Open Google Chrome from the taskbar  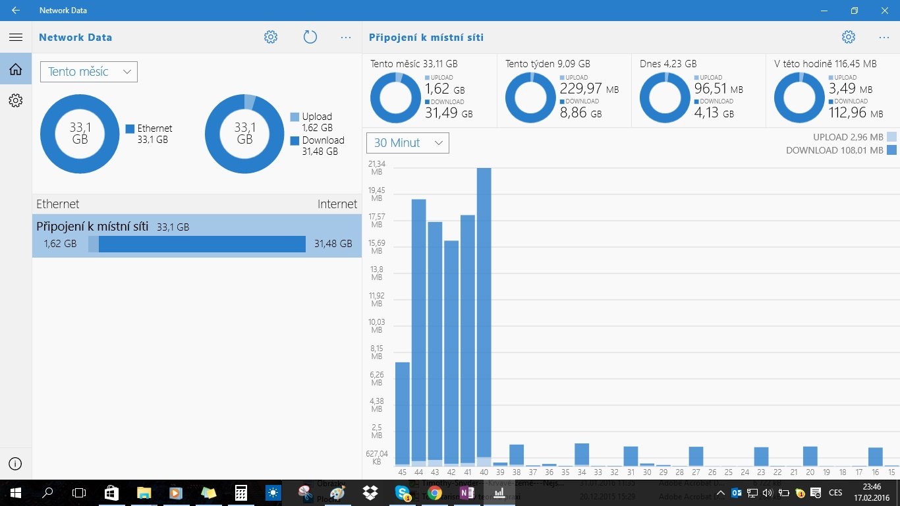coord(434,493)
